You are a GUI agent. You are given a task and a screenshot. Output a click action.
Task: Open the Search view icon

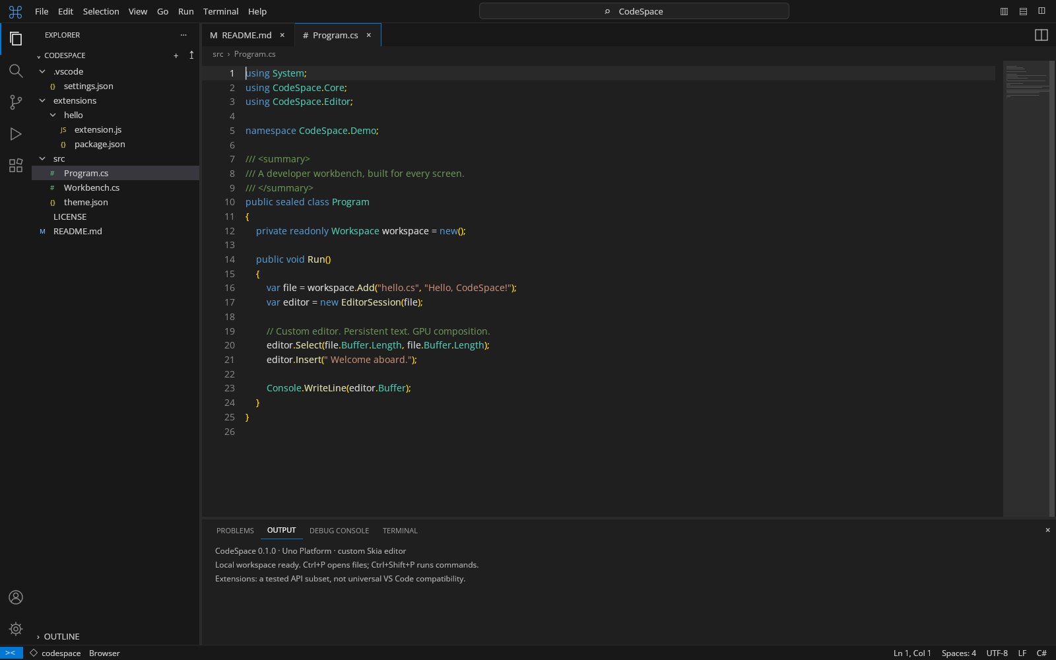pyautogui.click(x=16, y=71)
